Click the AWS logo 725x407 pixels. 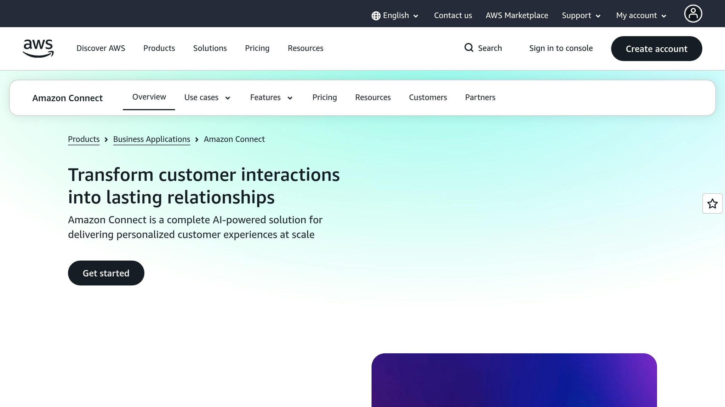pos(38,48)
